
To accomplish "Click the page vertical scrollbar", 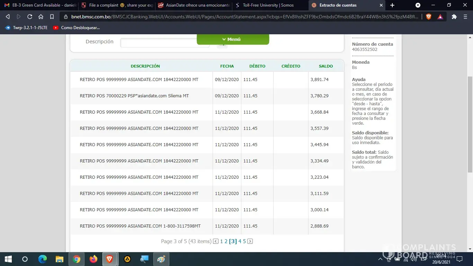I will [x=470, y=124].
